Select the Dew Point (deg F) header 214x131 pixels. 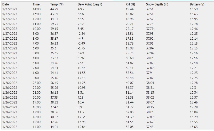point(90,4)
